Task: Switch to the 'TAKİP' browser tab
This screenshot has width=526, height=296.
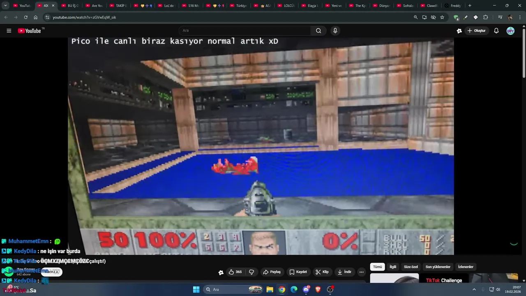Action: tap(118, 6)
